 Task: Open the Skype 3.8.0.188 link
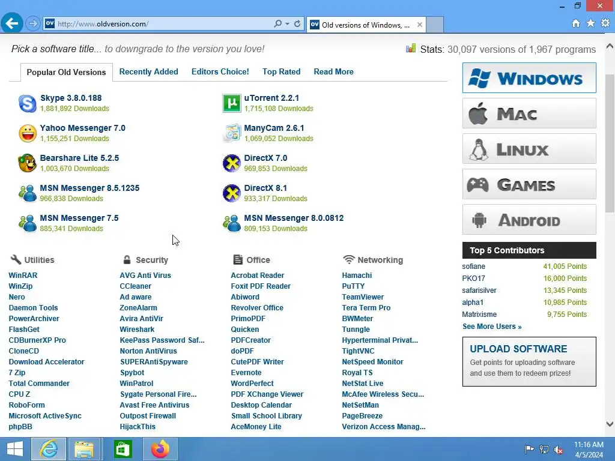(71, 98)
